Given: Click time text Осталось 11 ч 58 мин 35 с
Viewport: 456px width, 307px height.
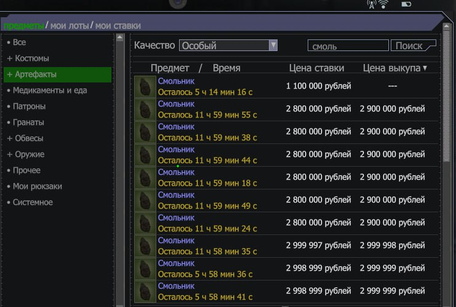Looking at the screenshot, I should point(207,252).
